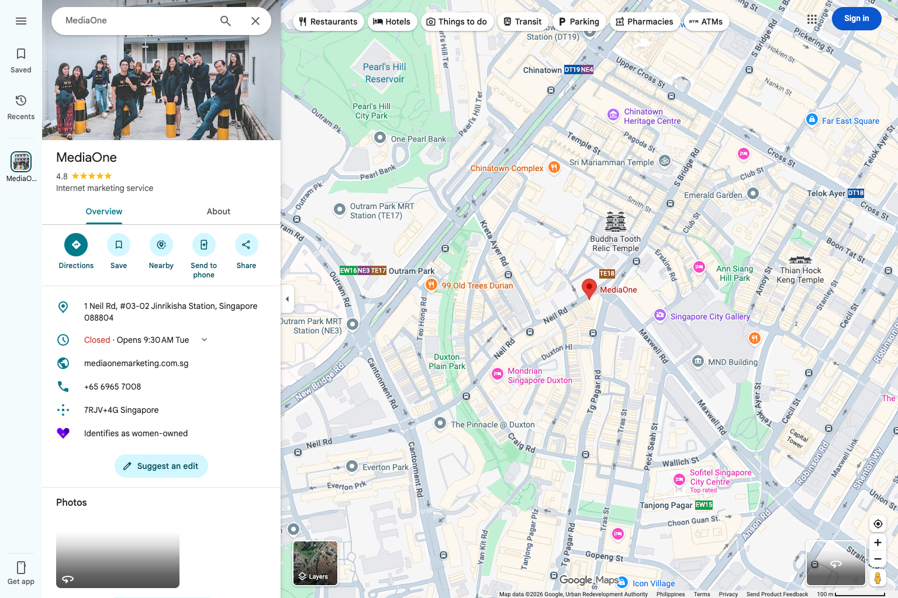This screenshot has height=598, width=898.
Task: Click the Chinatown Heritage Centre marker
Action: click(613, 115)
